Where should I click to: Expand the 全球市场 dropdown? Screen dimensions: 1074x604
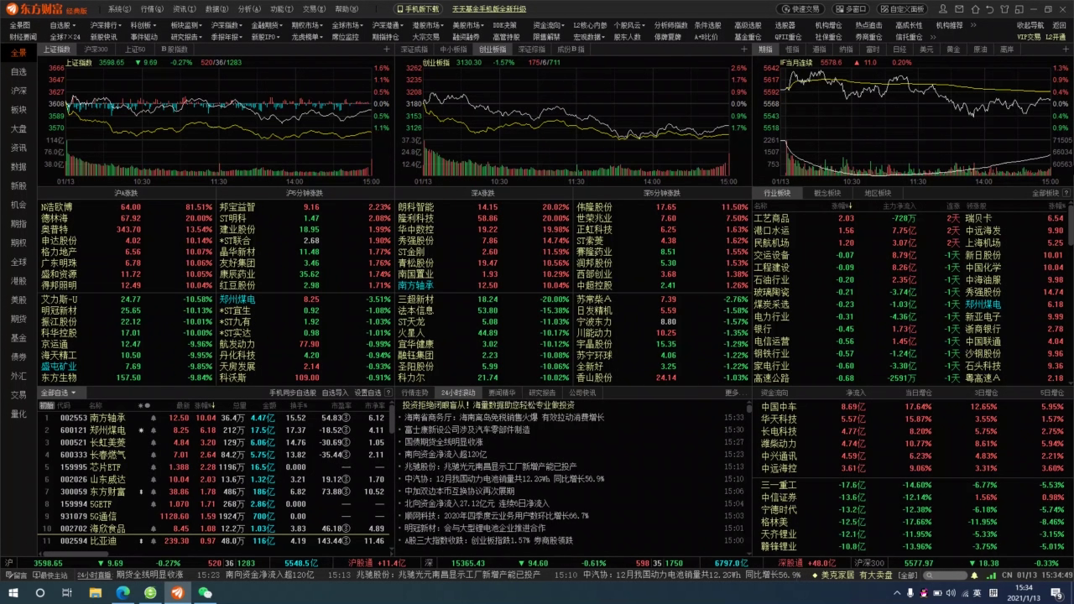[347, 26]
